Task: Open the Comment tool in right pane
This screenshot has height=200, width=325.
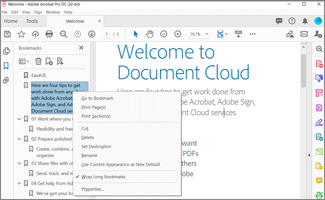Action: pos(319,181)
